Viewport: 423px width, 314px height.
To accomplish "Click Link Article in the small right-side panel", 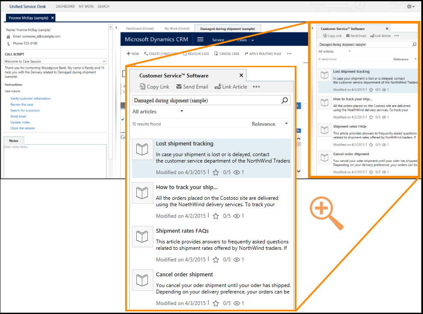I will pos(380,36).
